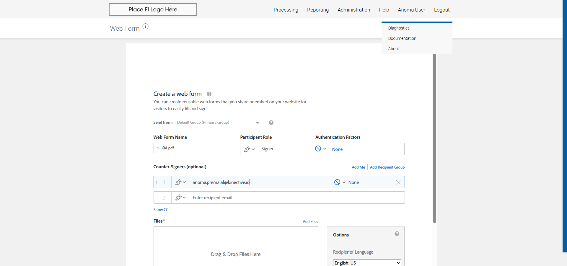Click the Participant Role signer pen icon
This screenshot has width=567, height=266.
click(x=247, y=149)
